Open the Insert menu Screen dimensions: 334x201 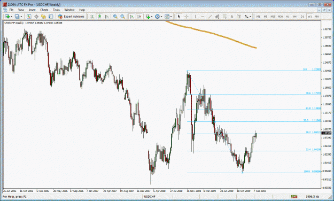click(x=32, y=10)
